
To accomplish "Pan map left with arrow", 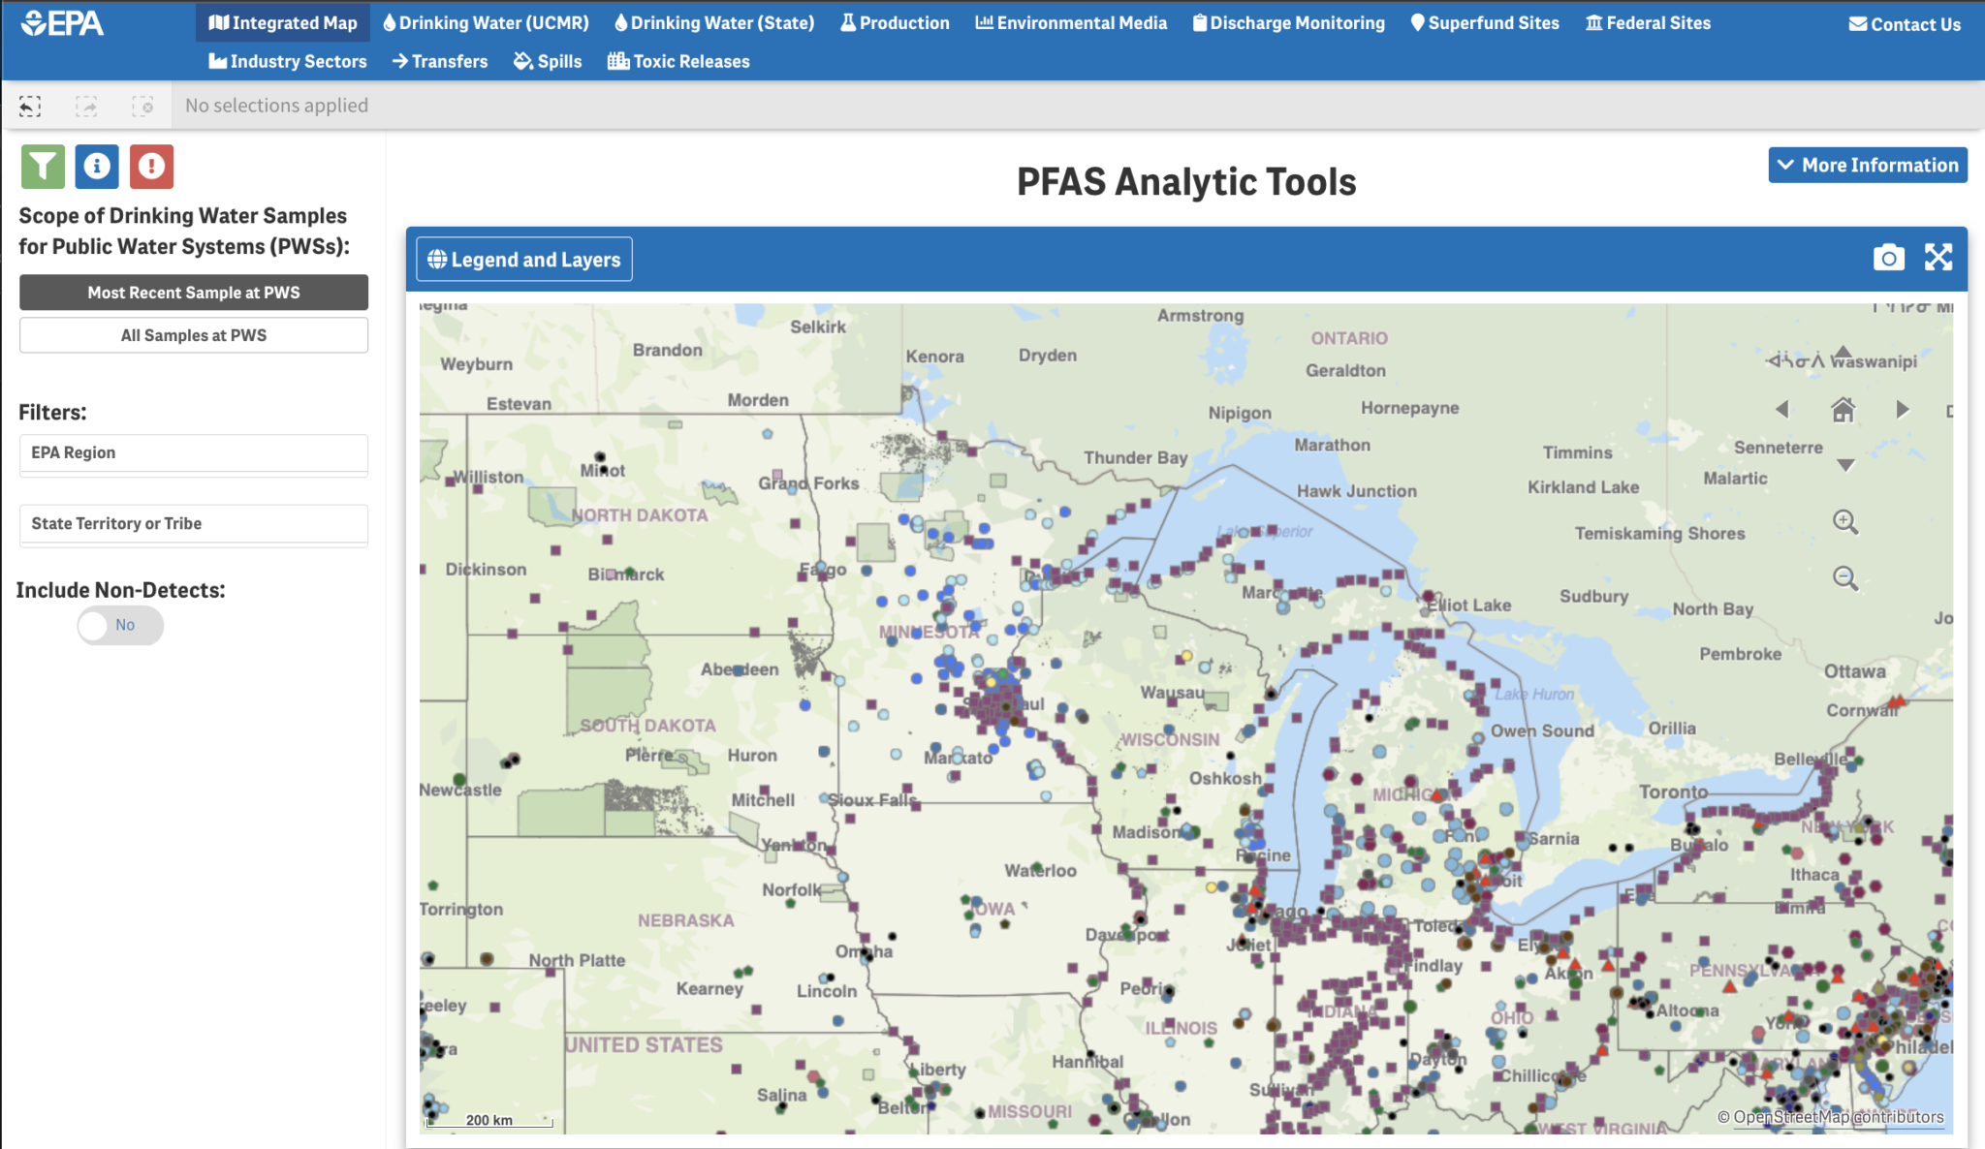I will click(1781, 410).
